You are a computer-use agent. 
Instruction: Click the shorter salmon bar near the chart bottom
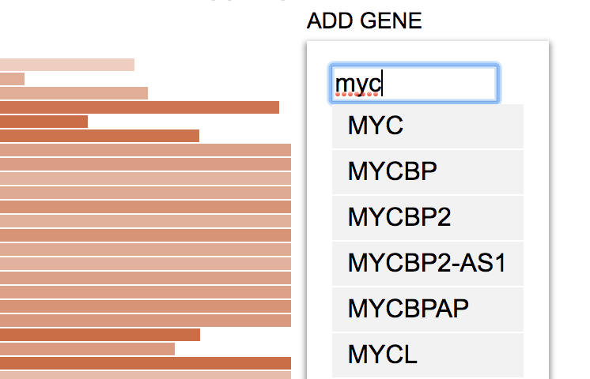(x=87, y=349)
